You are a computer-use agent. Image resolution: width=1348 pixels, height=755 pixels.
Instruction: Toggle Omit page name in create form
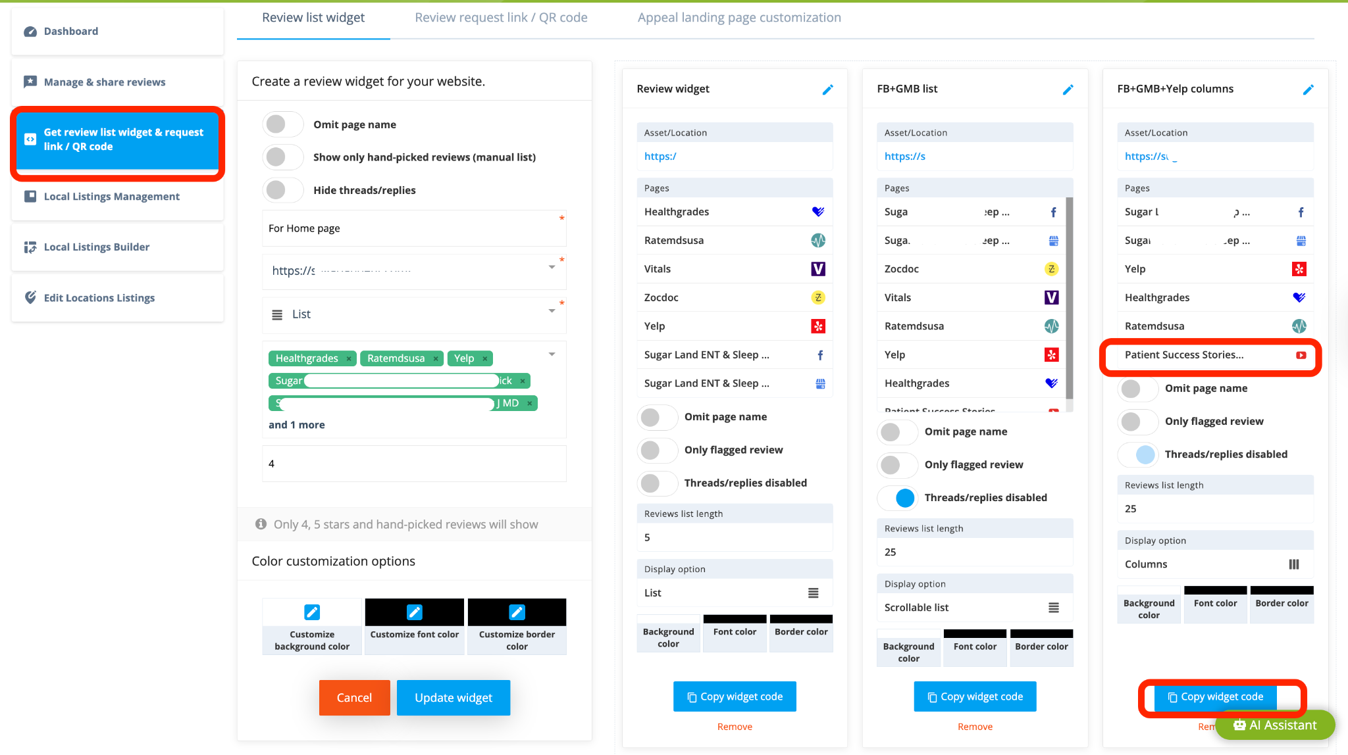[282, 124]
